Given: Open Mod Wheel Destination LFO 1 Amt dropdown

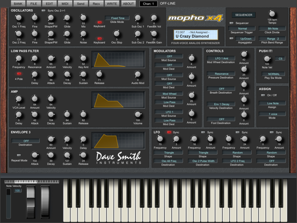Looking at the screenshot, I should click(x=221, y=58).
